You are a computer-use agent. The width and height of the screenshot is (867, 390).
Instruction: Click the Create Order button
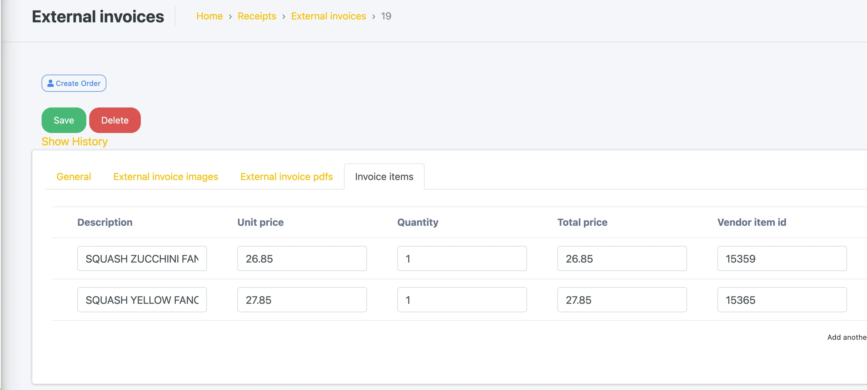(x=74, y=83)
